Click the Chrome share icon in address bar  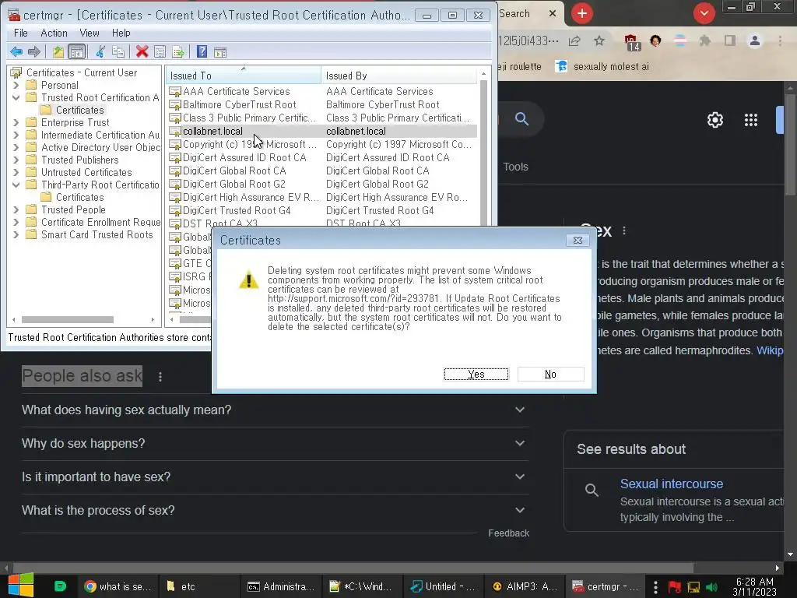[574, 40]
